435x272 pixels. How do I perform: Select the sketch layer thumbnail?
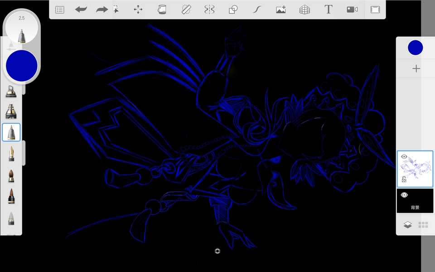[x=415, y=169]
